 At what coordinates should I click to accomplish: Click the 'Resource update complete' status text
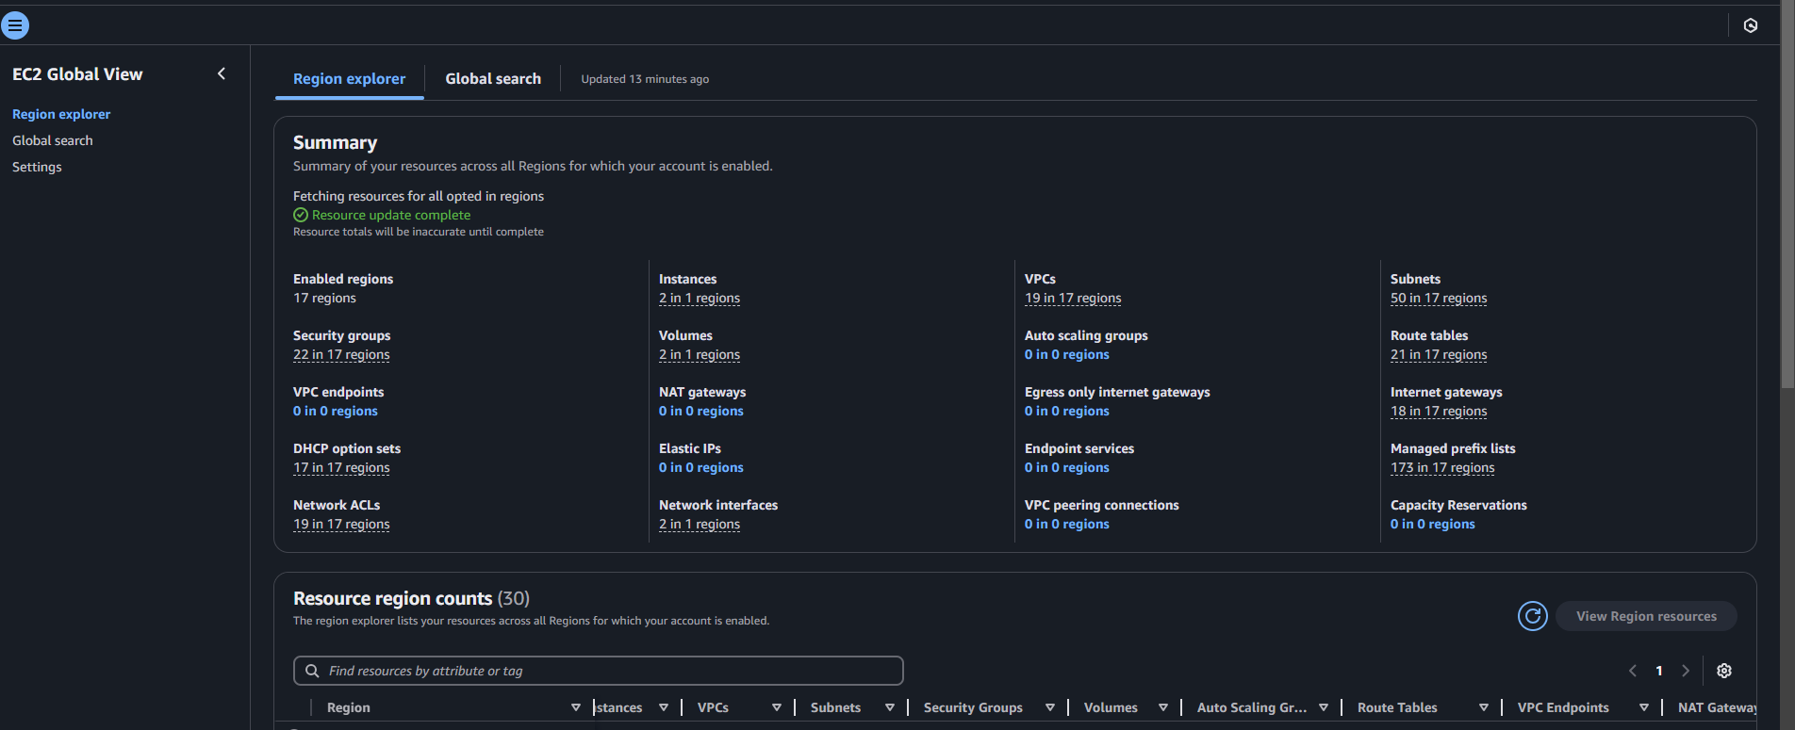(391, 215)
